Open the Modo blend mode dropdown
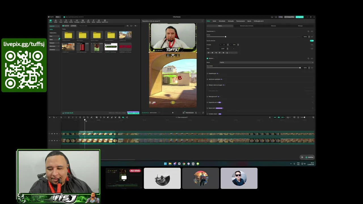 pyautogui.click(x=266, y=62)
